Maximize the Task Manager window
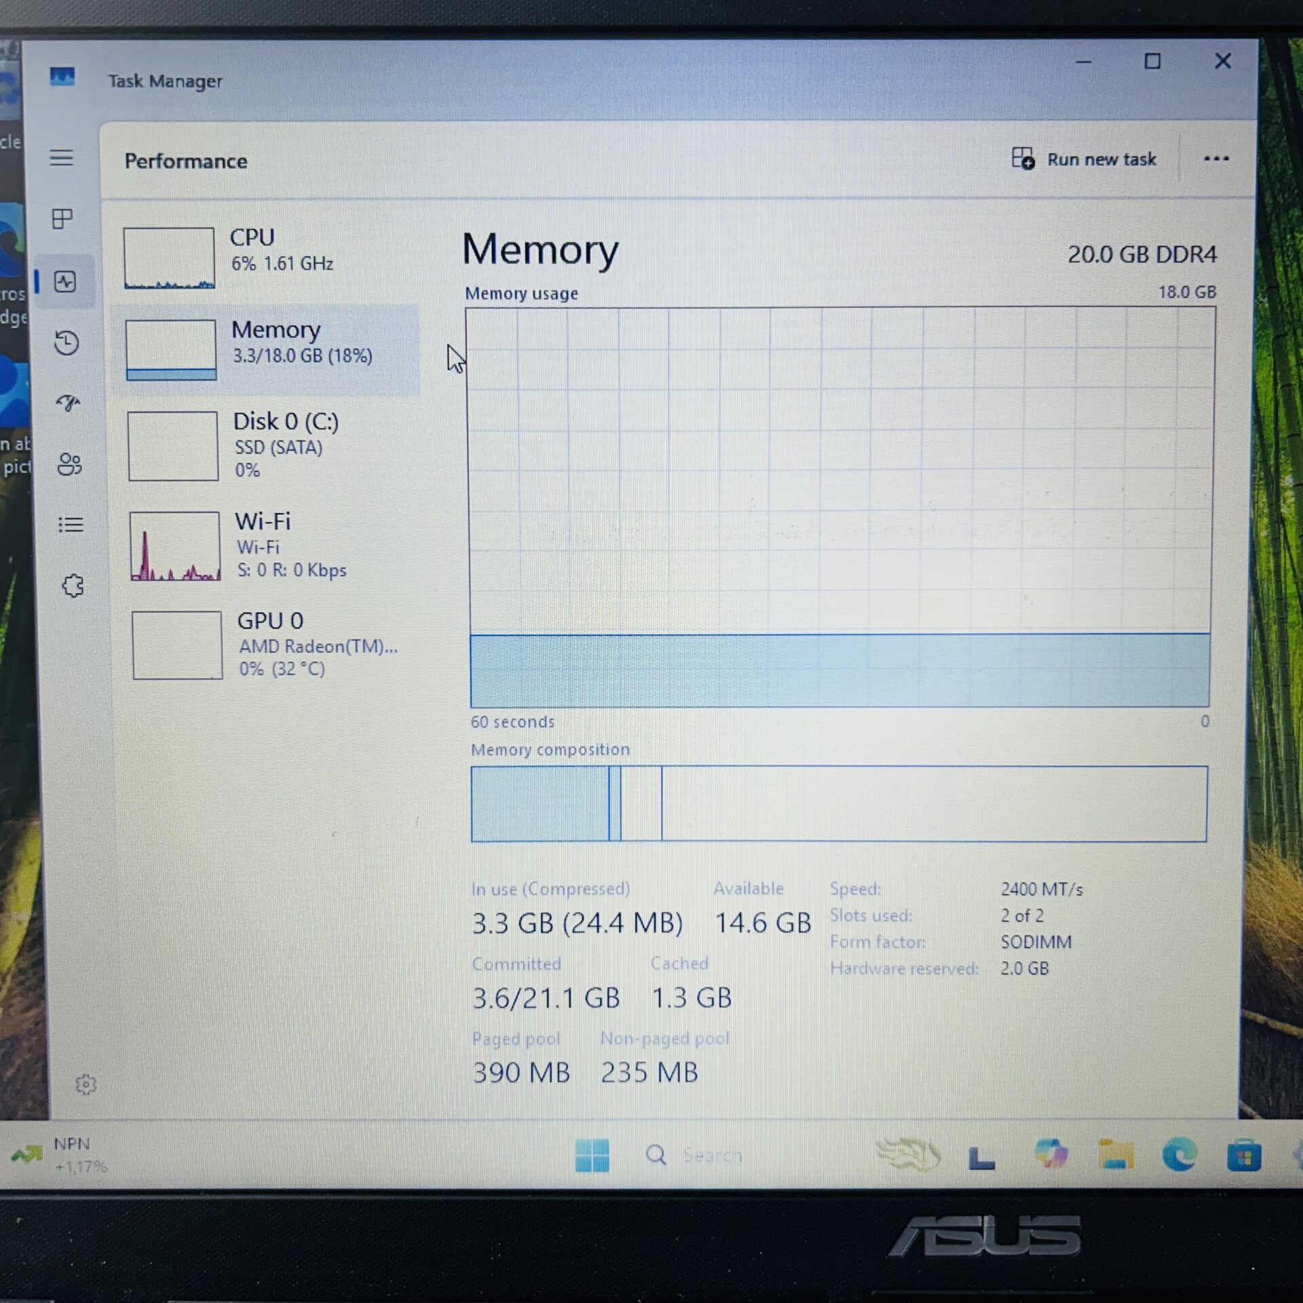This screenshot has width=1303, height=1303. click(1152, 62)
